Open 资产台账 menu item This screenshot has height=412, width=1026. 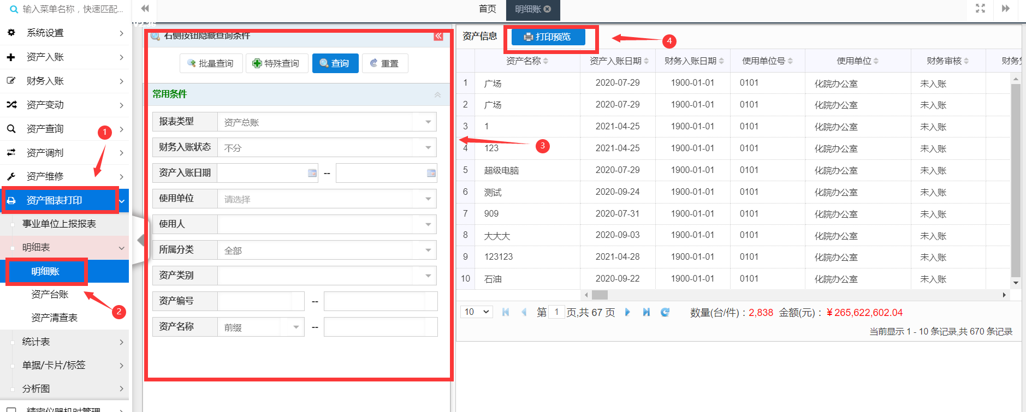coord(50,295)
